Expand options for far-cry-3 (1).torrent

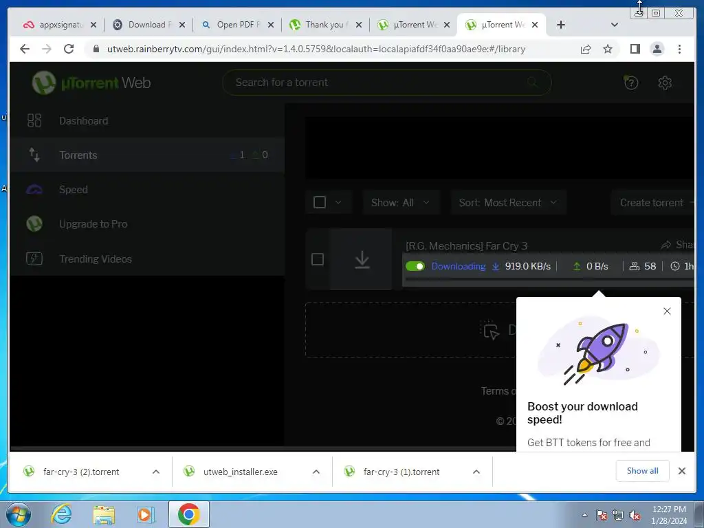coord(476,472)
